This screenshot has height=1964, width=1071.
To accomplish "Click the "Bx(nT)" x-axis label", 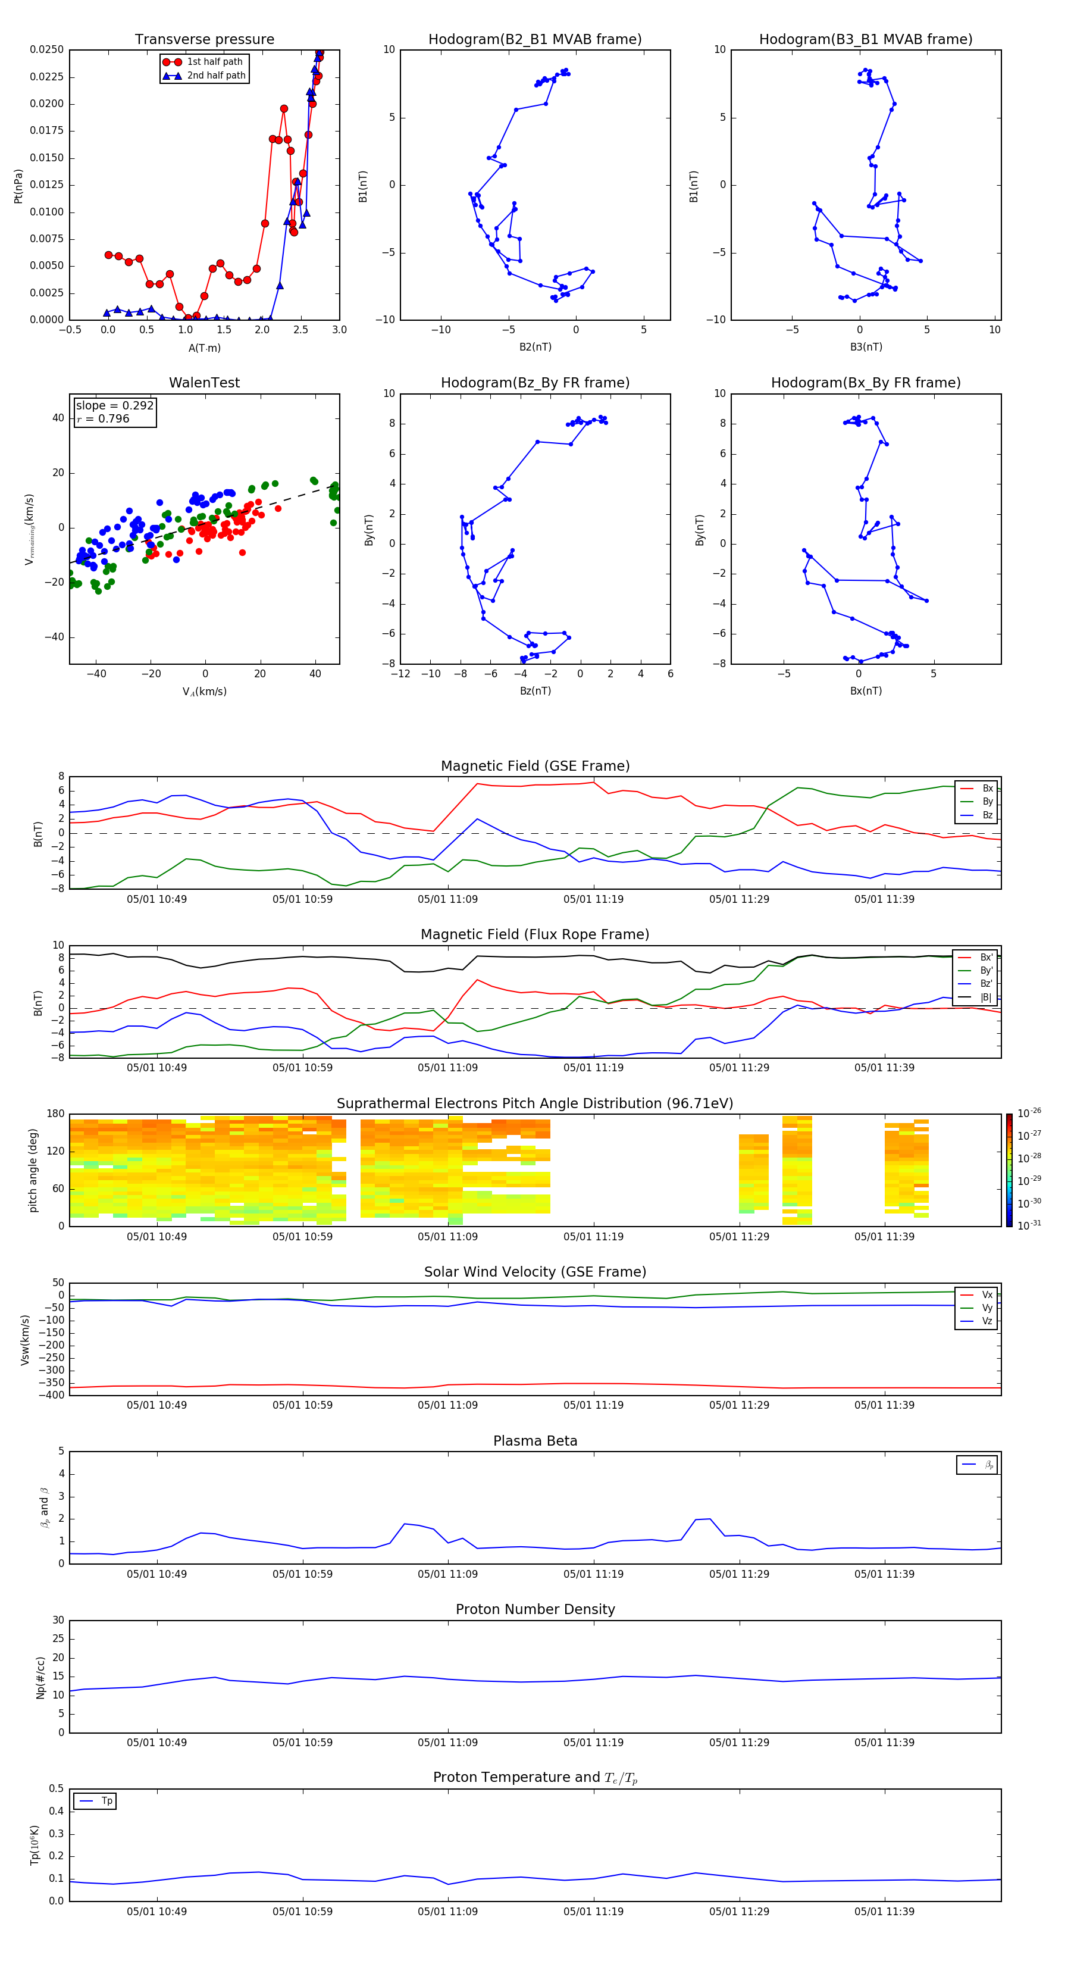I will tap(866, 691).
